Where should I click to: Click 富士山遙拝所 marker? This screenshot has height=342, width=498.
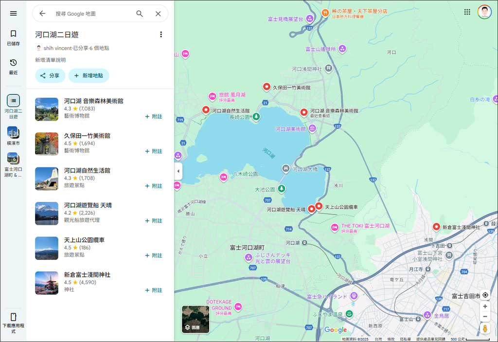click(x=342, y=49)
